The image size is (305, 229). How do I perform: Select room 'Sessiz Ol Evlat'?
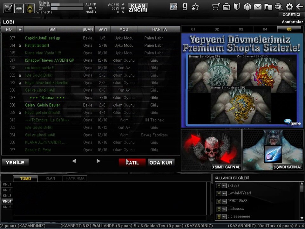pos(91,150)
